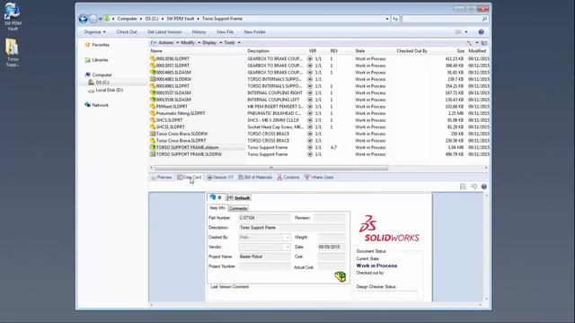Open the Display dropdown menu

[x=212, y=43]
